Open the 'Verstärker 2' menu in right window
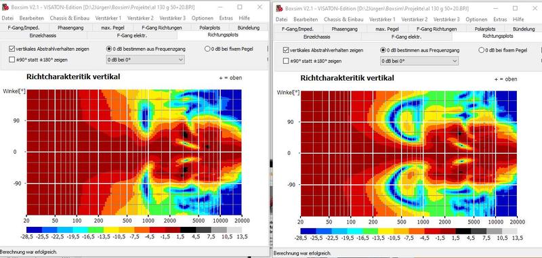Screen dimensions: 542x258 pos(414,20)
